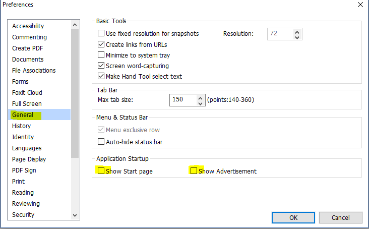Select Page Display in category list
Screen dimensions: 369x229
click(29, 159)
